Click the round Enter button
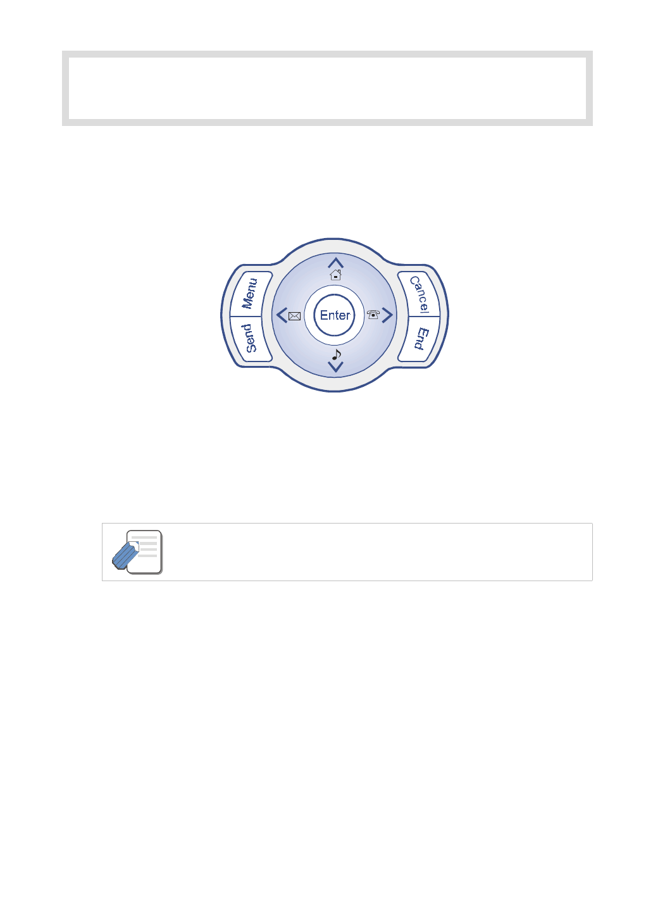653x923 pixels. tap(335, 315)
